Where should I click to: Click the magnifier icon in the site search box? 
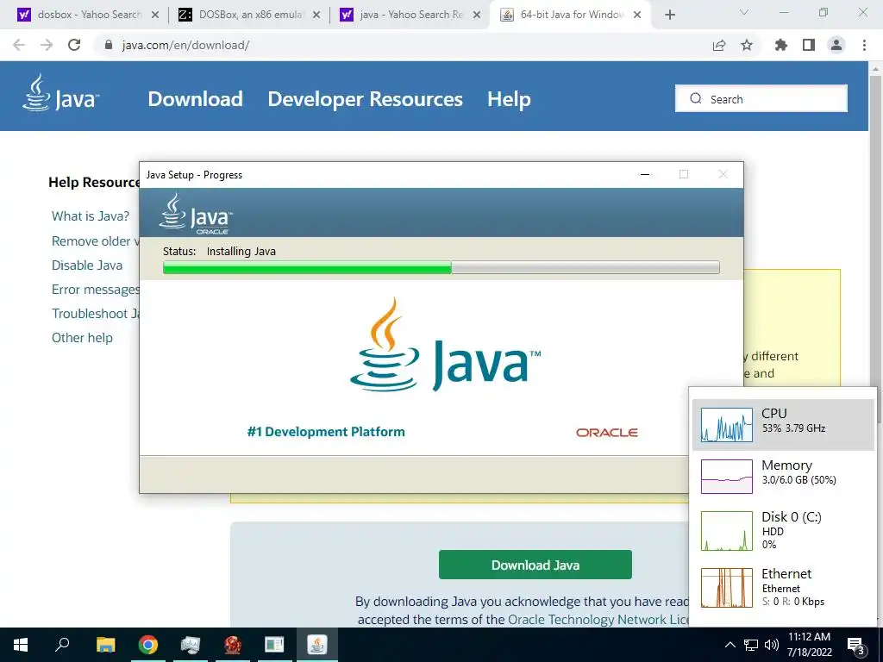pyautogui.click(x=696, y=98)
